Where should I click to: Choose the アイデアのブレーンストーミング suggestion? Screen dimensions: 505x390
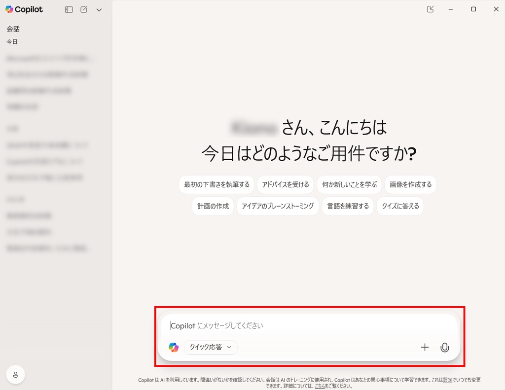coord(278,206)
